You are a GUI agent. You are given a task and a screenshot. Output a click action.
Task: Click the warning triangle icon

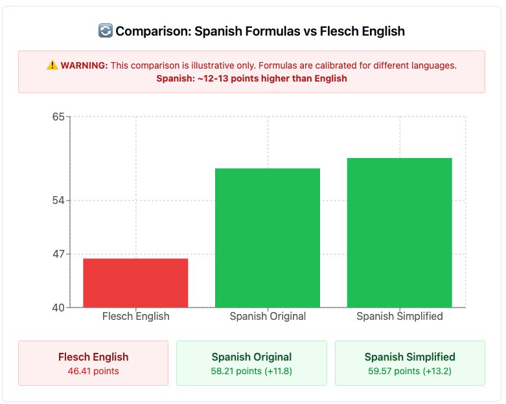tap(52, 65)
